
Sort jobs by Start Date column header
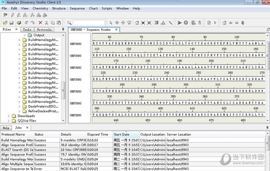126,135
